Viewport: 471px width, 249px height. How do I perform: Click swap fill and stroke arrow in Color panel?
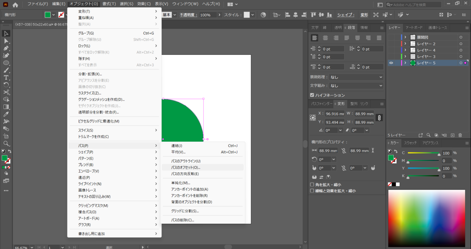(395, 151)
